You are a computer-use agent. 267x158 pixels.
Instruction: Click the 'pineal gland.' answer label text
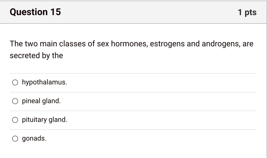pyautogui.click(x=41, y=101)
